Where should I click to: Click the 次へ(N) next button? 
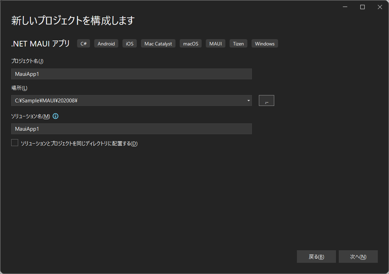(358, 257)
